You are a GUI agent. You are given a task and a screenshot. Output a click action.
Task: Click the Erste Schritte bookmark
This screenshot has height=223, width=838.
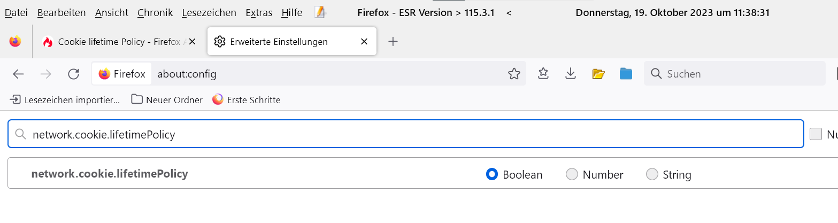click(247, 100)
